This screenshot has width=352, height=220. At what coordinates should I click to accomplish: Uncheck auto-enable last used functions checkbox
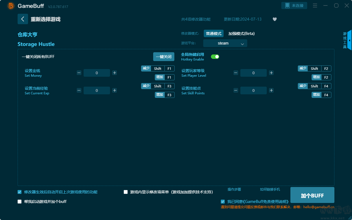pos(20,192)
